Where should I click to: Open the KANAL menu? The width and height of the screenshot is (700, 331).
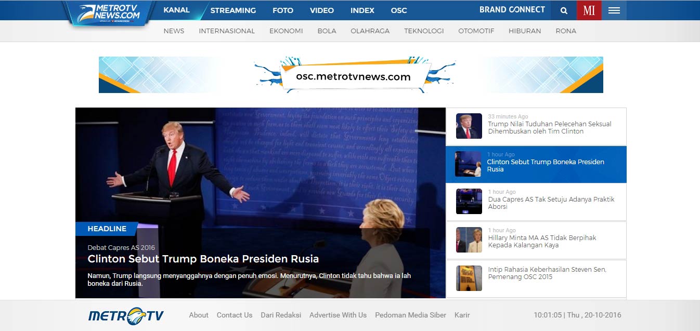(x=176, y=10)
